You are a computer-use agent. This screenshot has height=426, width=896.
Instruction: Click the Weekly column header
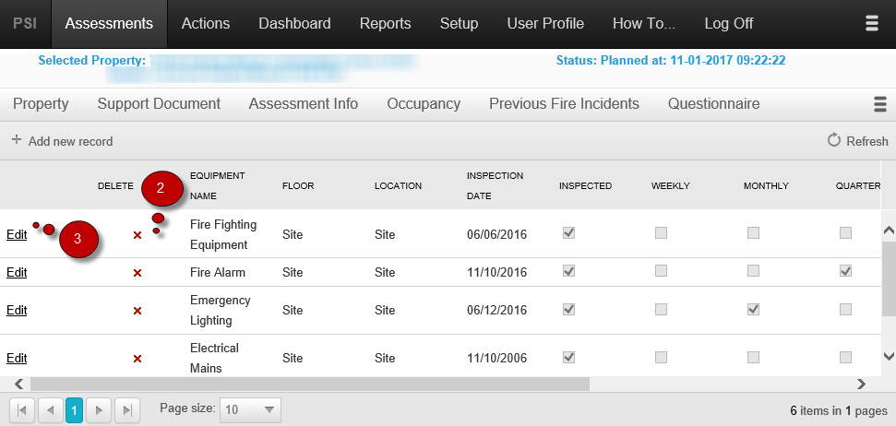(671, 186)
